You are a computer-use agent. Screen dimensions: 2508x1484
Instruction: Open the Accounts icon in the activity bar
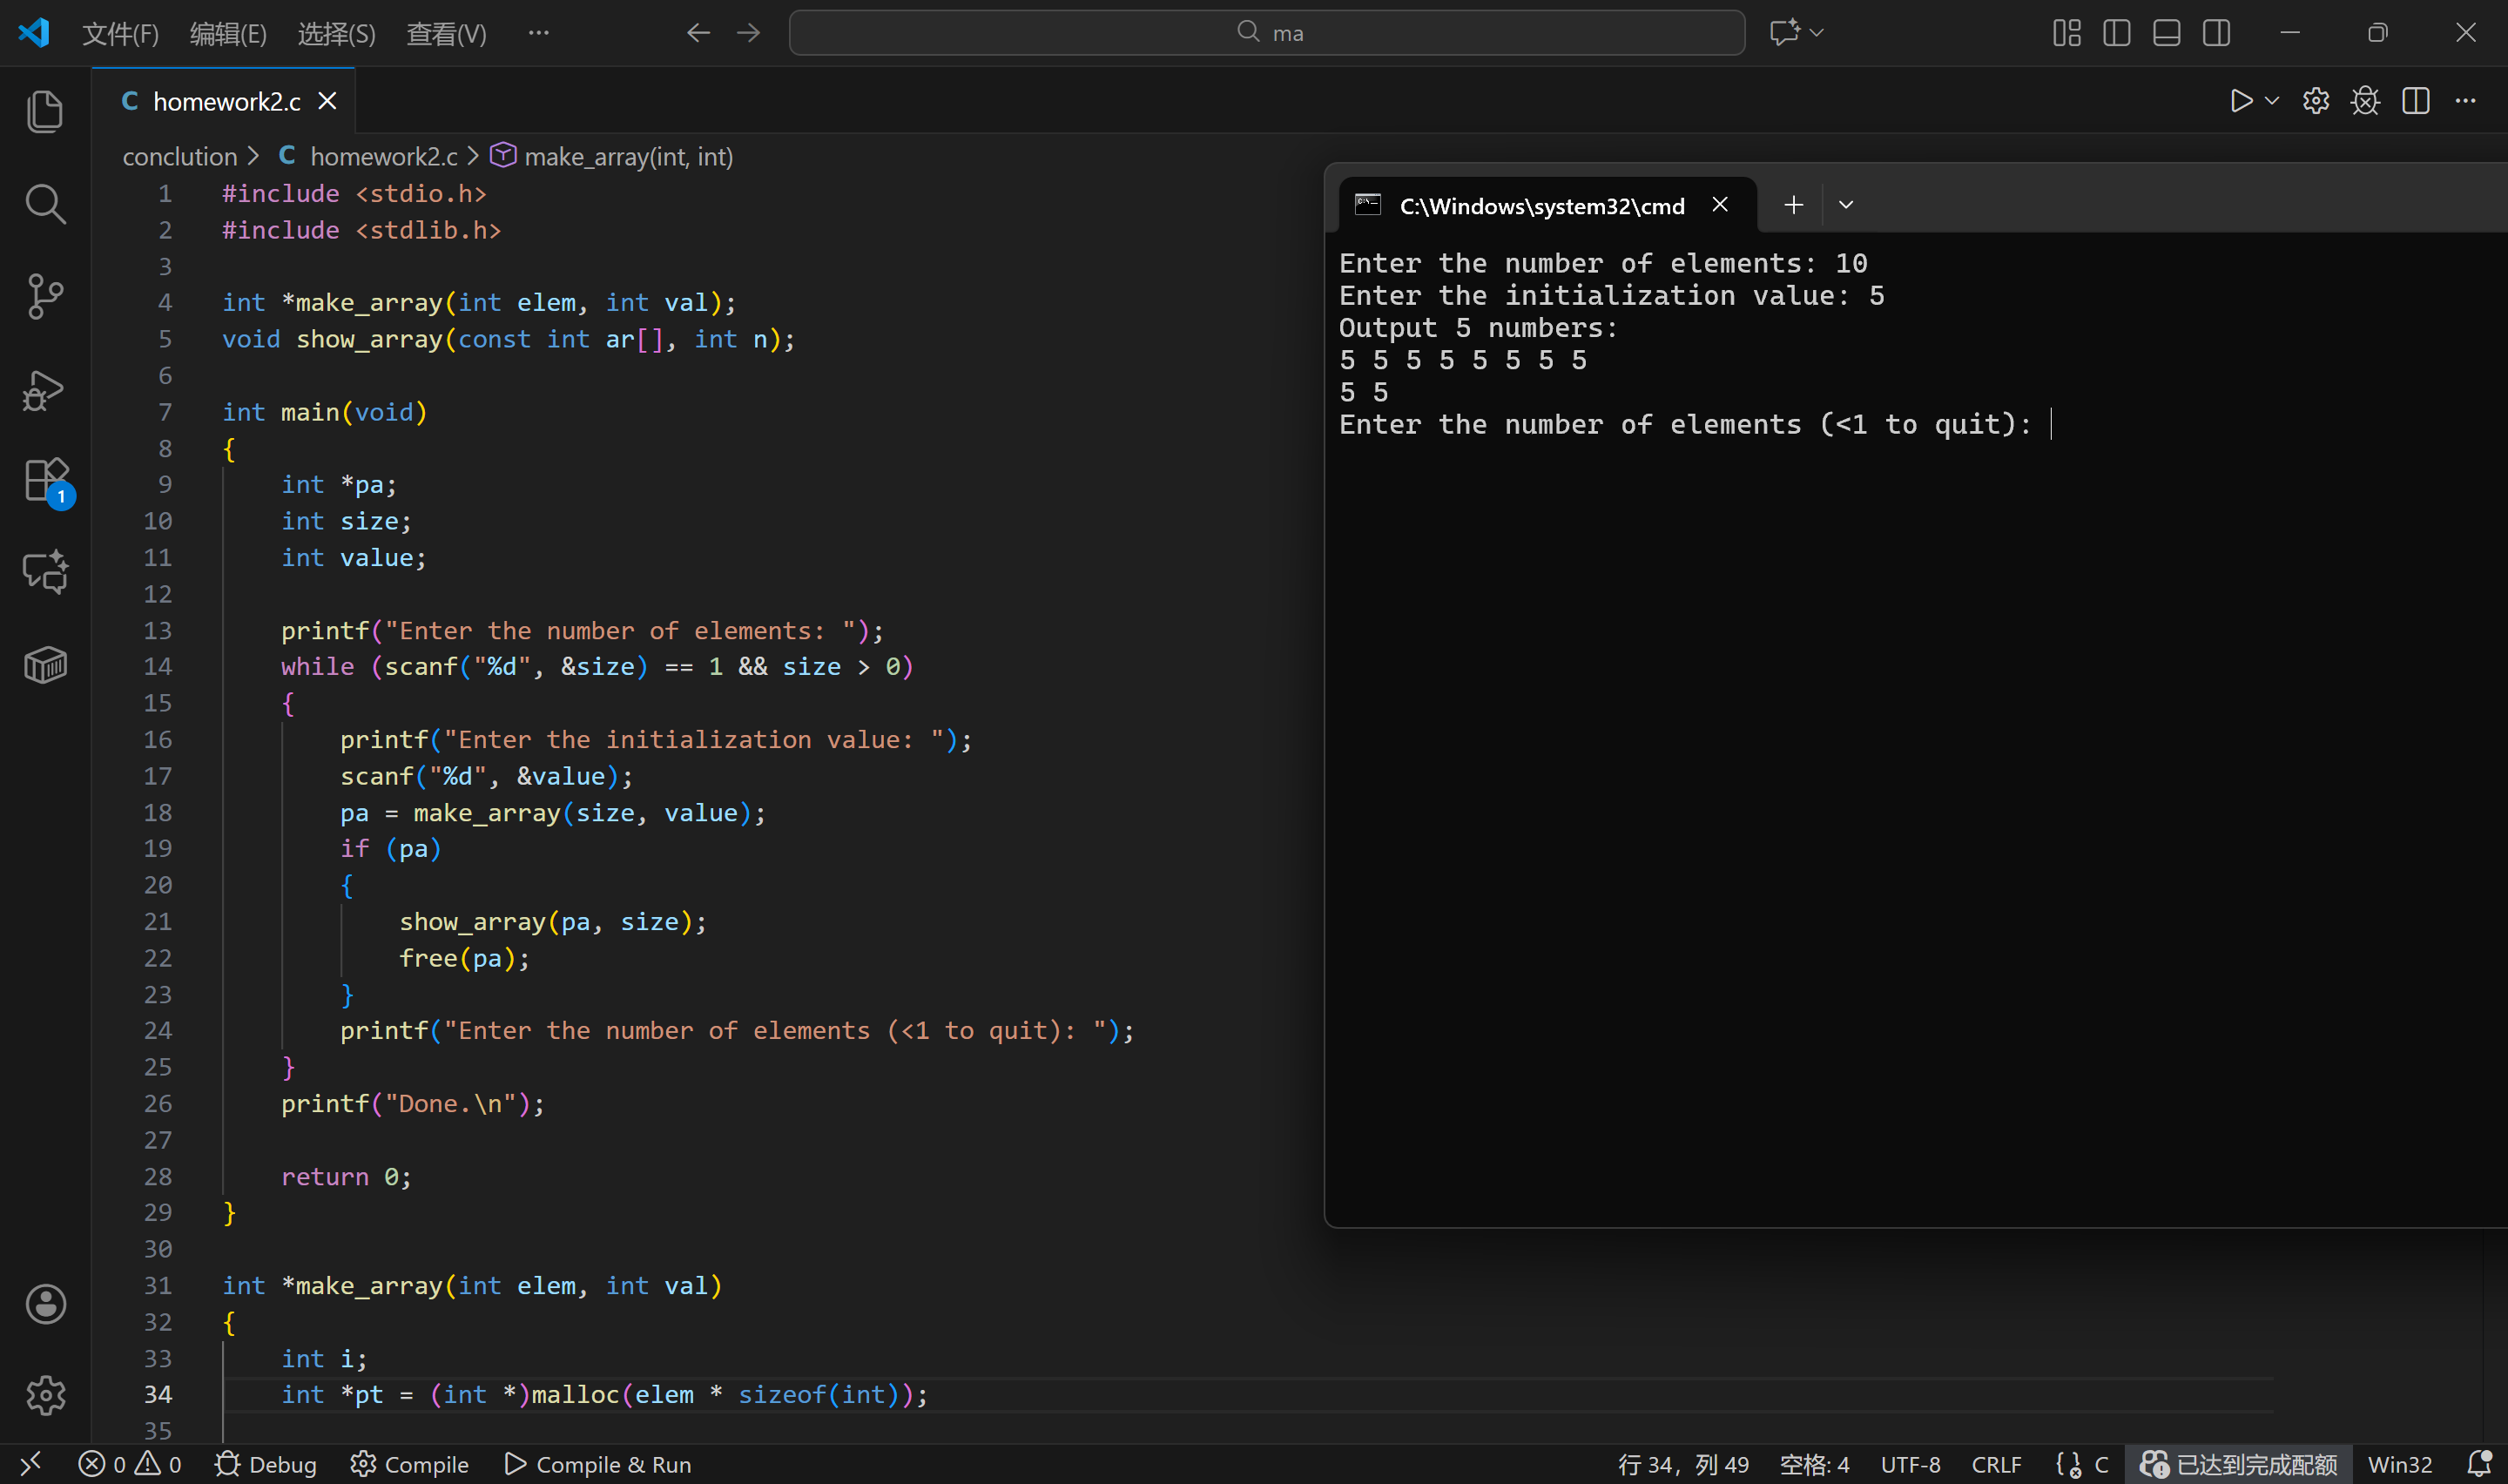pyautogui.click(x=45, y=1304)
